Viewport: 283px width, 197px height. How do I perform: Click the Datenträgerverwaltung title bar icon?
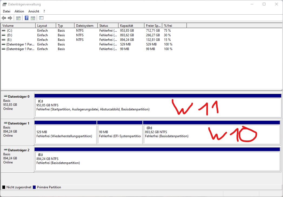5,4
